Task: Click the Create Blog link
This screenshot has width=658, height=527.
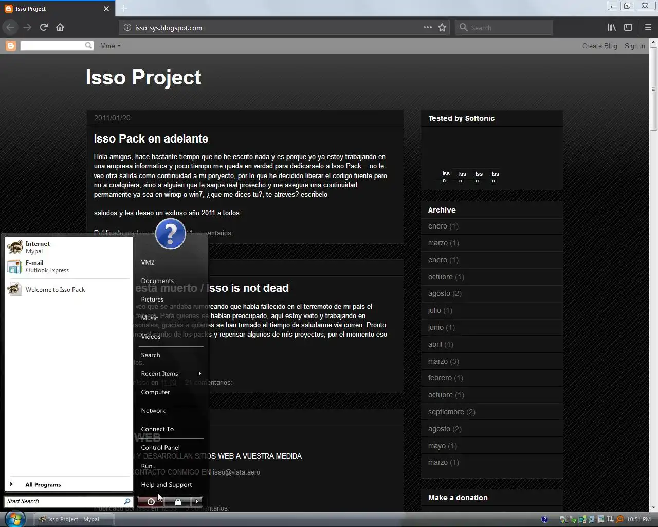Action: point(600,46)
